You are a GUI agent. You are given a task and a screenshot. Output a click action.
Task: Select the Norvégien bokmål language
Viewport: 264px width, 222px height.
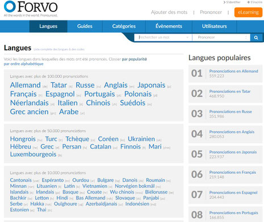click(x=135, y=186)
